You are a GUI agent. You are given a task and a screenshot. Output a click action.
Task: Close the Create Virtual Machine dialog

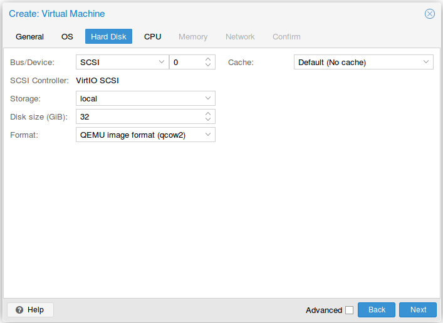pos(429,14)
